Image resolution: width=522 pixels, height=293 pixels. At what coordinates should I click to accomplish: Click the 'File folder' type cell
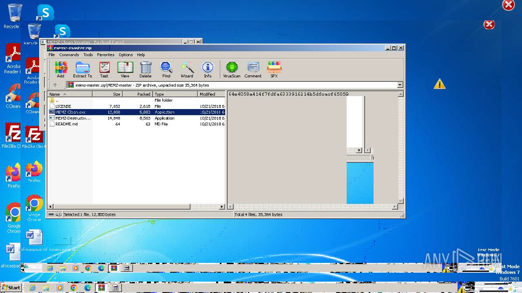pos(164,100)
